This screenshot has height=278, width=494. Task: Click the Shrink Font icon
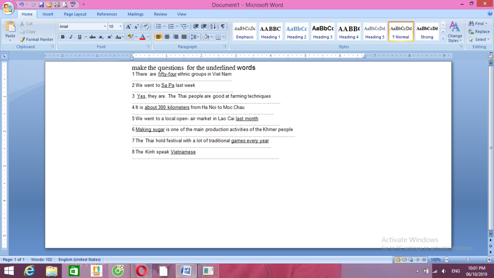coord(137,27)
